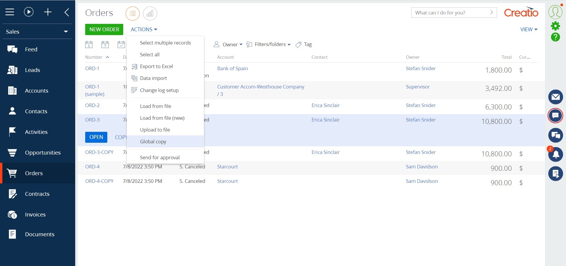Collapse the side menu with the hamburger icon
This screenshot has width=566, height=266.
click(10, 12)
